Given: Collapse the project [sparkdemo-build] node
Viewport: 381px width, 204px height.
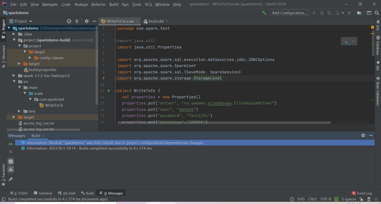Looking at the screenshot, I should point(14,40).
